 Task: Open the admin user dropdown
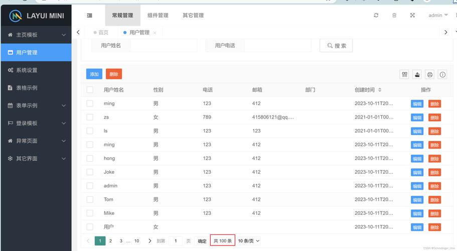(438, 15)
